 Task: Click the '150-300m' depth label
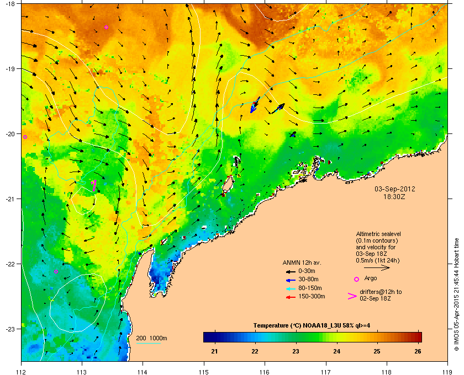(312, 296)
